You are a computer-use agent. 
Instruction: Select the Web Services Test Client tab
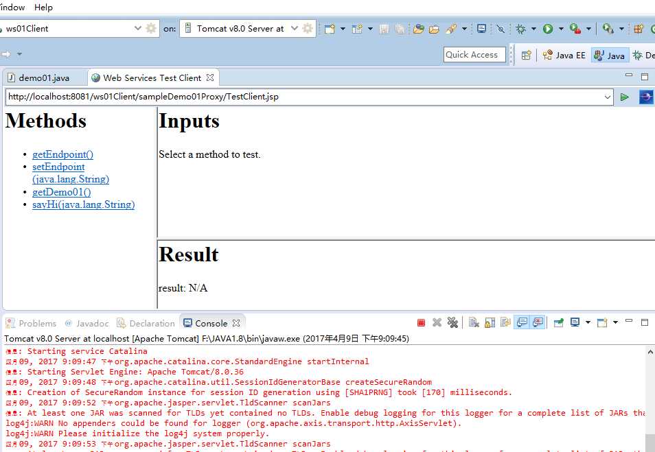point(152,78)
